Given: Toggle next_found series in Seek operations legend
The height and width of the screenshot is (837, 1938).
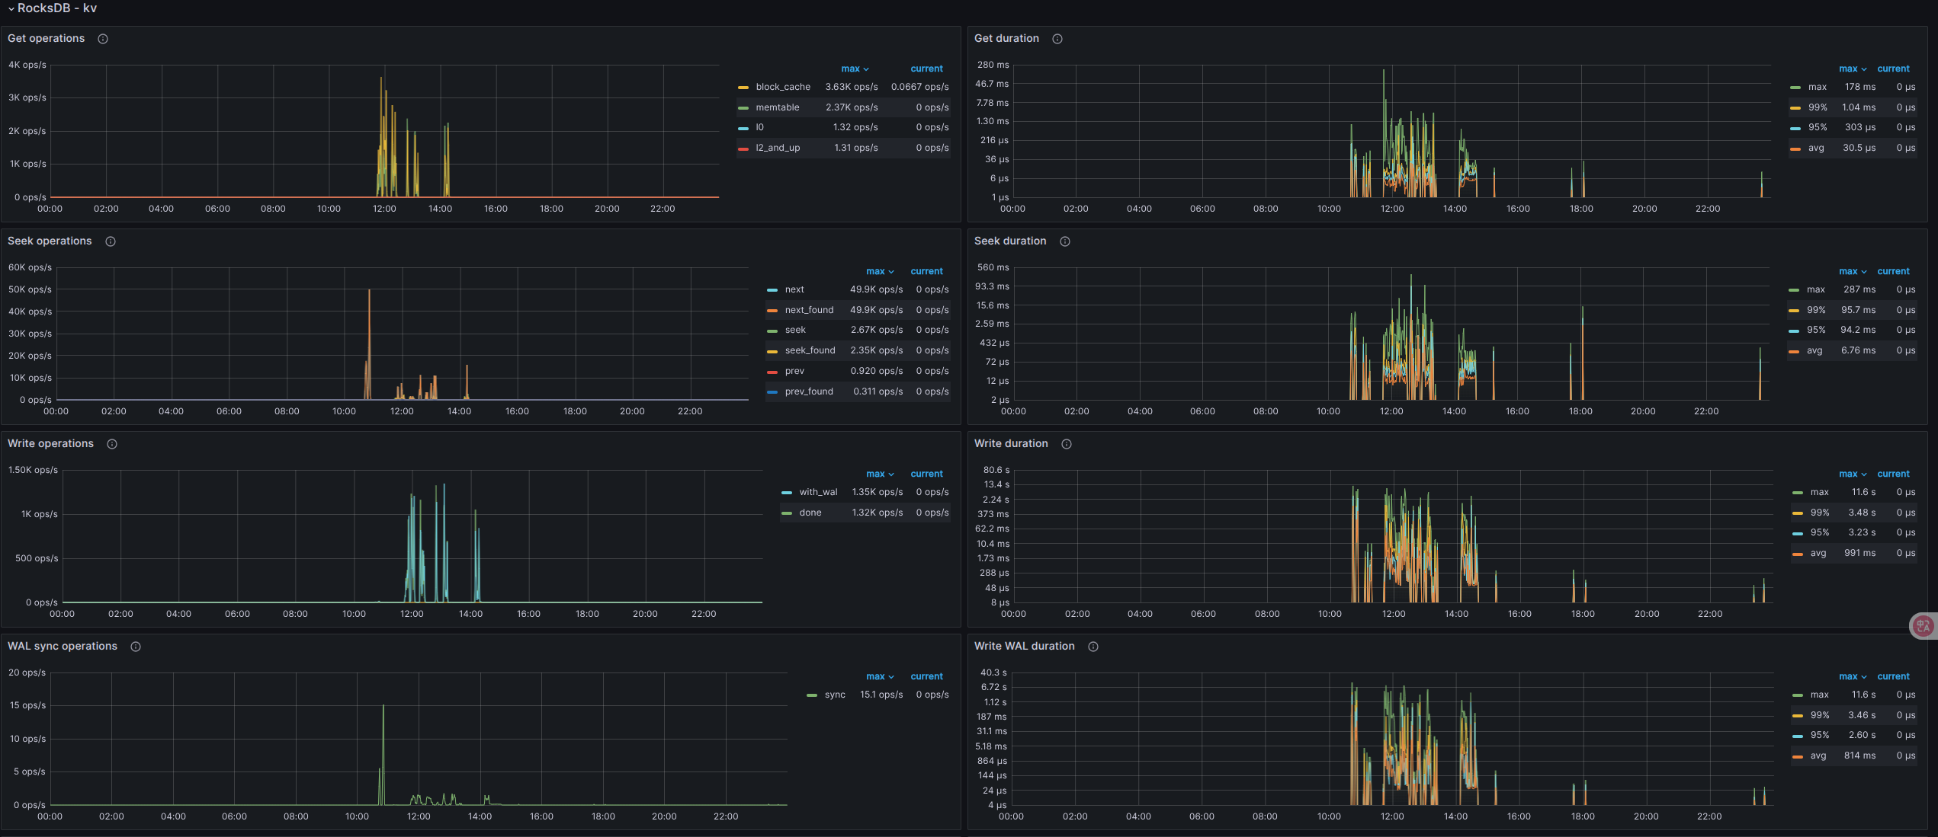Looking at the screenshot, I should point(809,310).
